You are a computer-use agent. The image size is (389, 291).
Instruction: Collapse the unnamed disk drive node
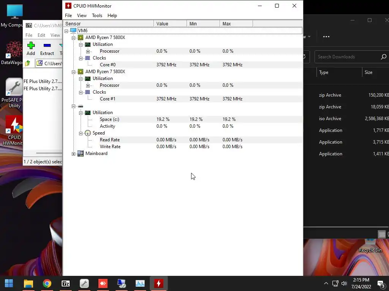(73, 106)
